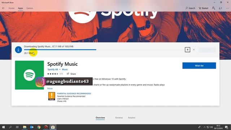This screenshot has width=231, height=130.
Task: Open the Action Center notifications
Action: [x=226, y=127]
